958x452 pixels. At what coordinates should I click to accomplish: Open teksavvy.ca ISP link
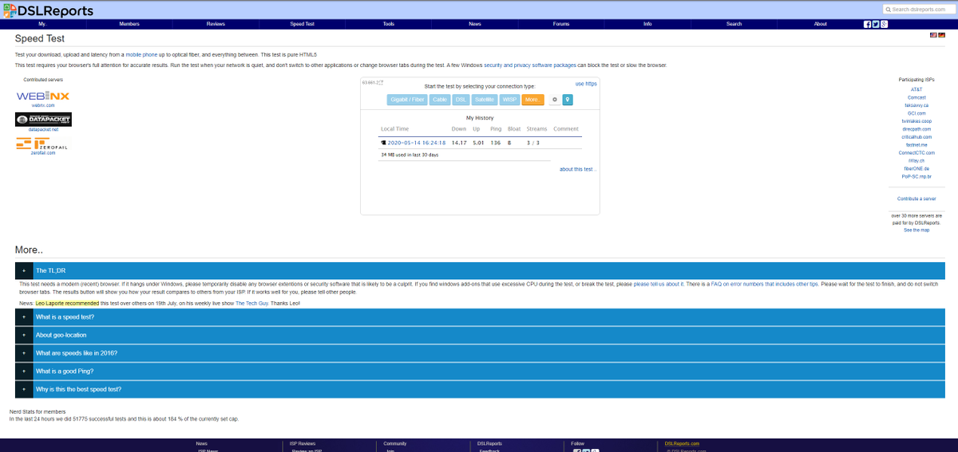pos(916,105)
